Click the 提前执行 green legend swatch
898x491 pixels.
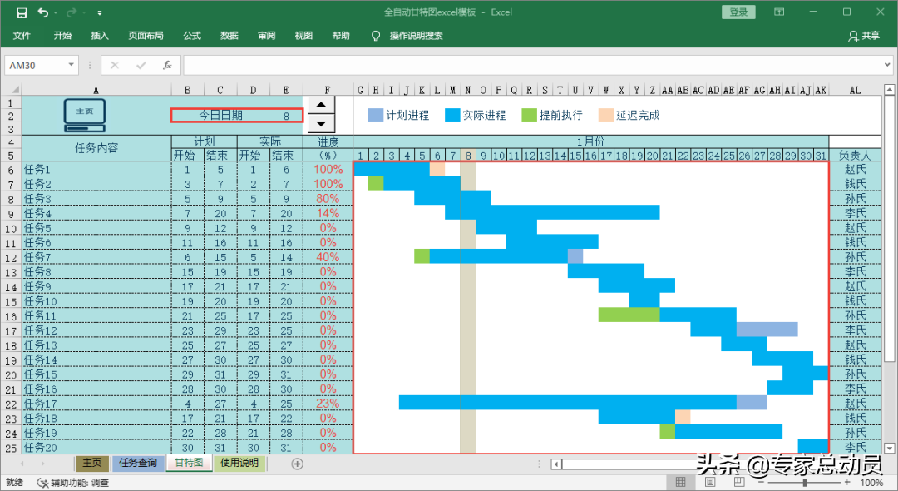(x=529, y=115)
